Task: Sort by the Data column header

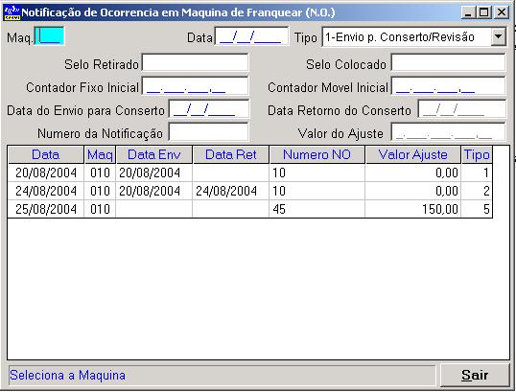Action: coord(46,155)
